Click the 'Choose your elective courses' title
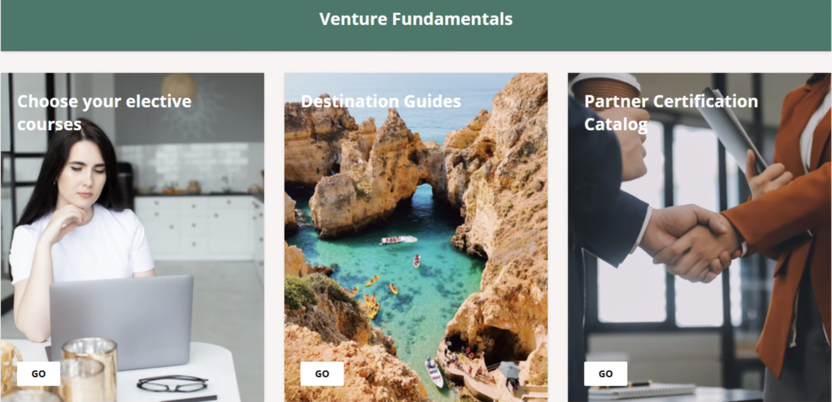The image size is (832, 402). click(x=104, y=113)
